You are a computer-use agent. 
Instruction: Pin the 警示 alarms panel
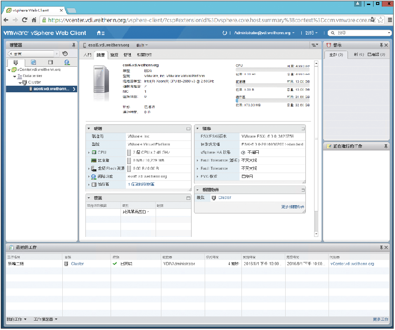381,45
